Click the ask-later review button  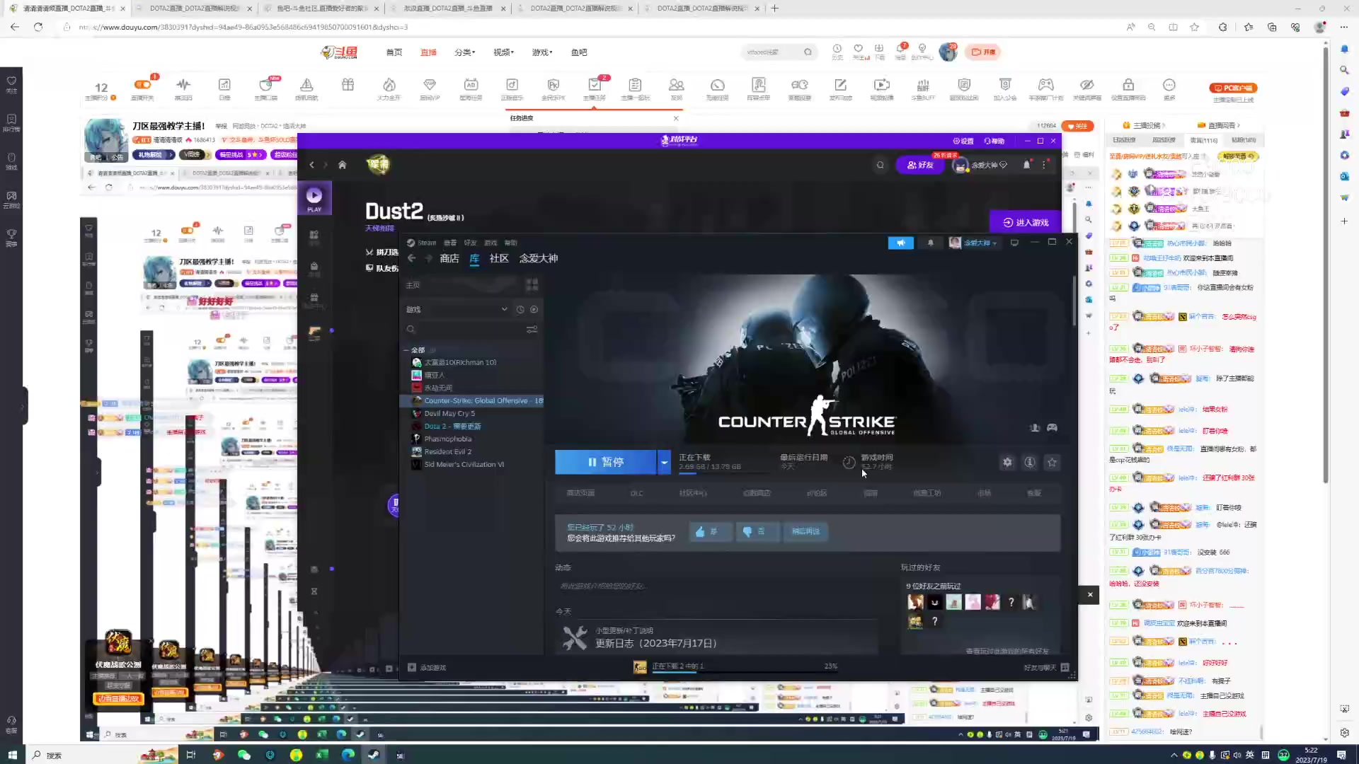coord(805,532)
